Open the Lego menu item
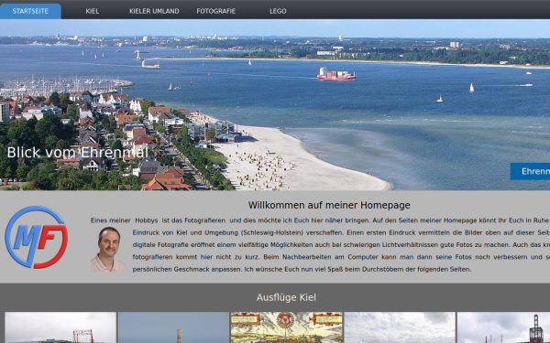This screenshot has height=343, width=550. pyautogui.click(x=278, y=11)
